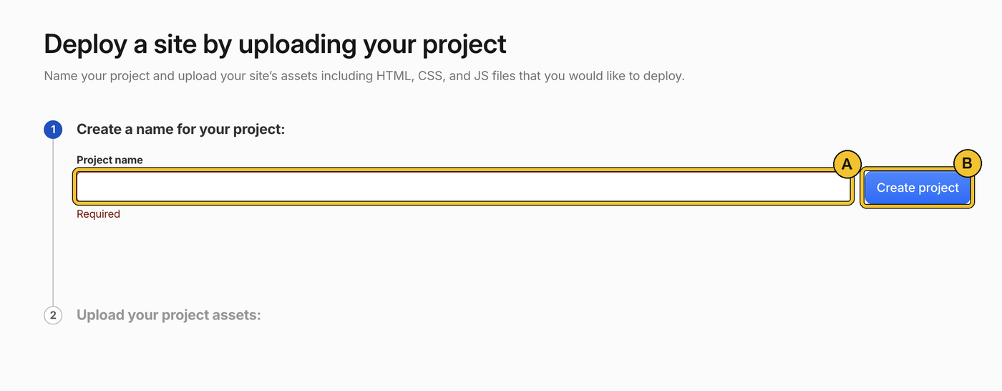Viewport: 1002px width, 391px height.
Task: Click the word CSS in the description
Action: click(430, 75)
